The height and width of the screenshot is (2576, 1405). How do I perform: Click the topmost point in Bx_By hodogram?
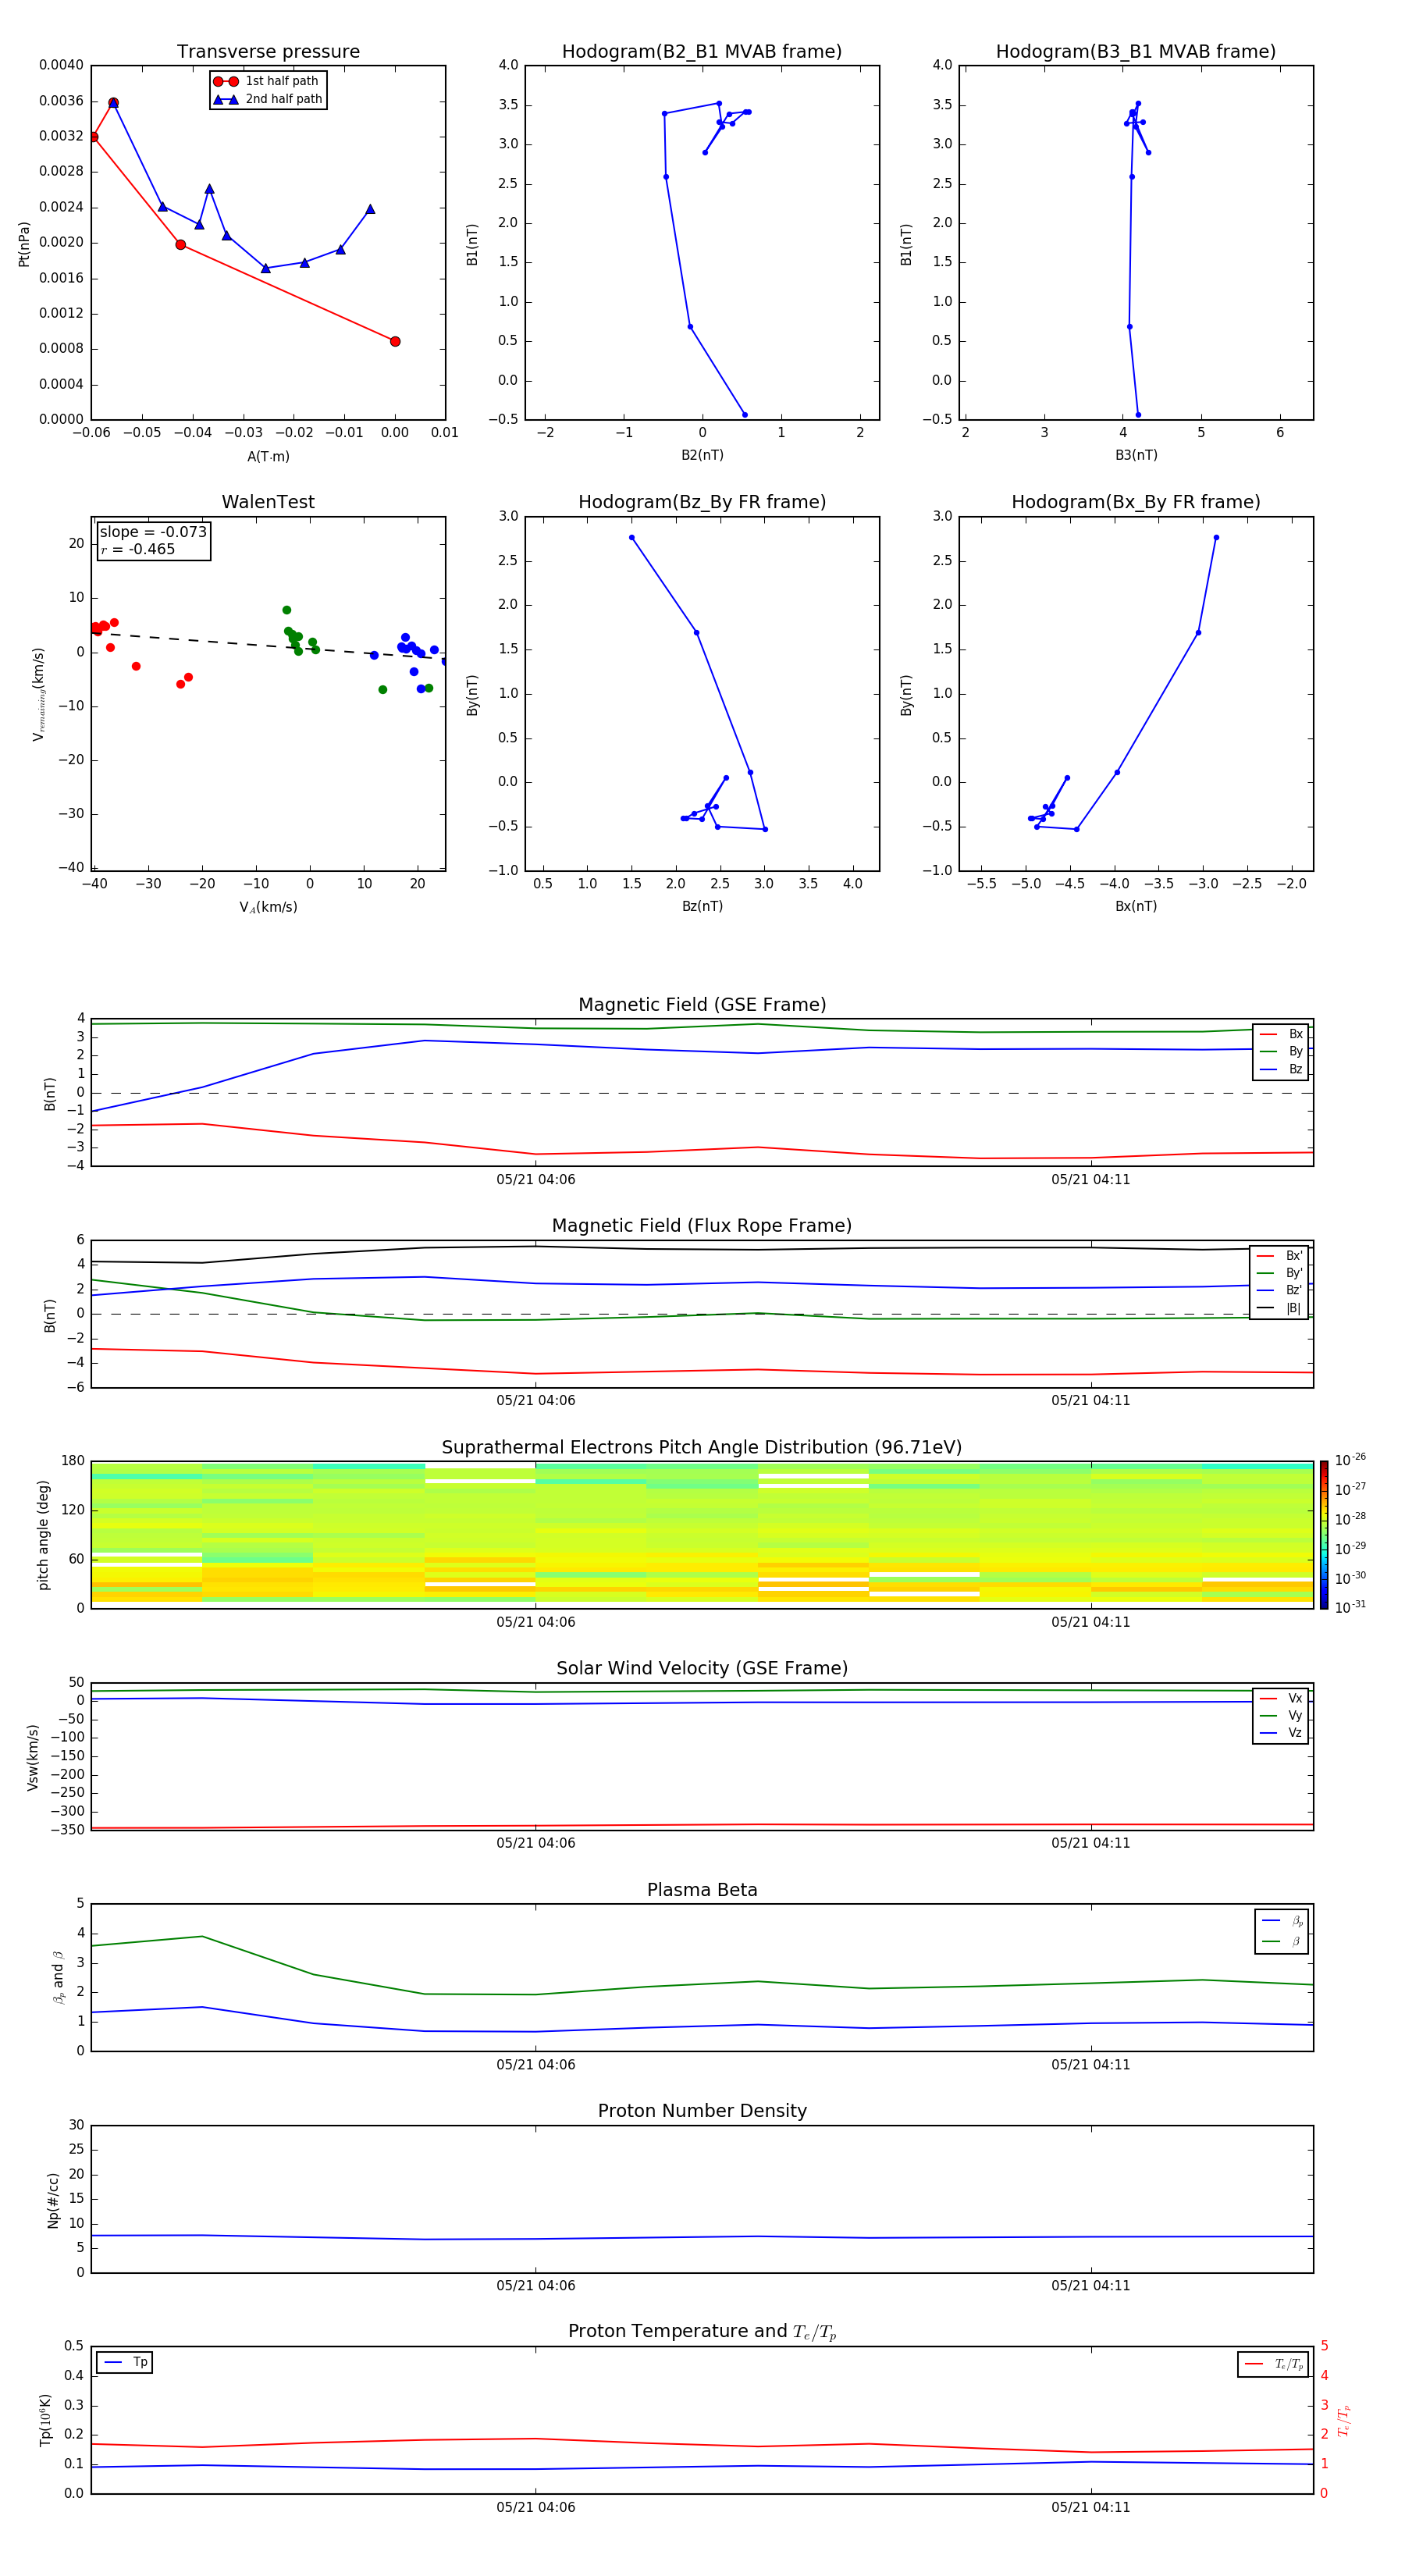[x=1216, y=537]
